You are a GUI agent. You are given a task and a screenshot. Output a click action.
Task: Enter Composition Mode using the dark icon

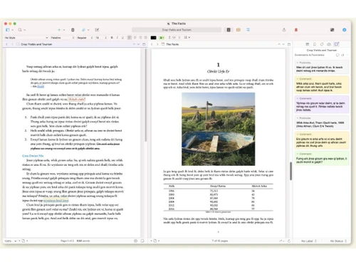click(x=332, y=30)
